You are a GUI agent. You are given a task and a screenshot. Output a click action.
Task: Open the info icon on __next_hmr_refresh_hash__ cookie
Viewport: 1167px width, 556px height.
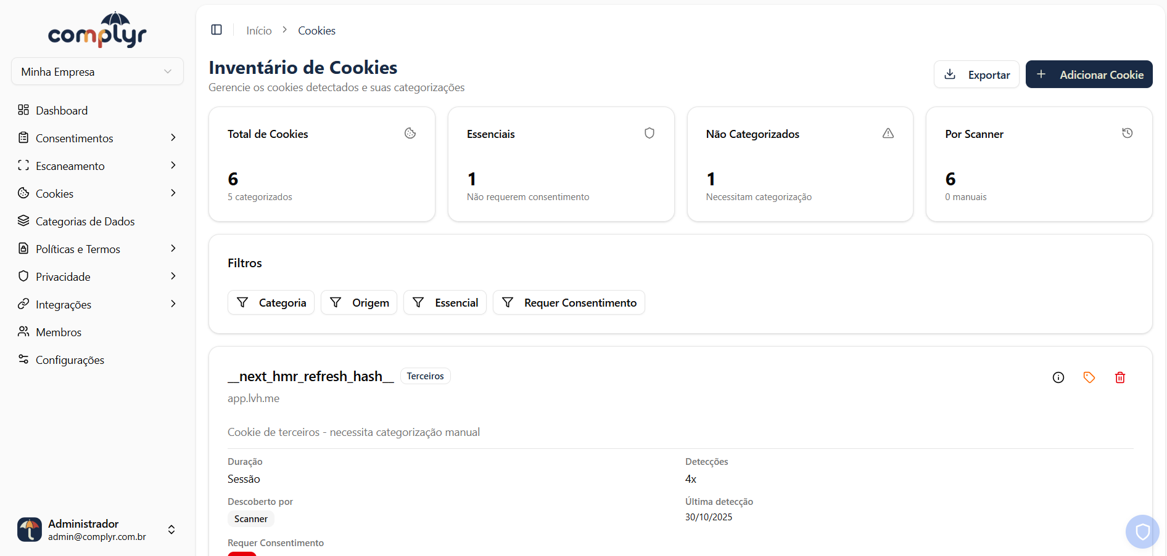coord(1058,377)
